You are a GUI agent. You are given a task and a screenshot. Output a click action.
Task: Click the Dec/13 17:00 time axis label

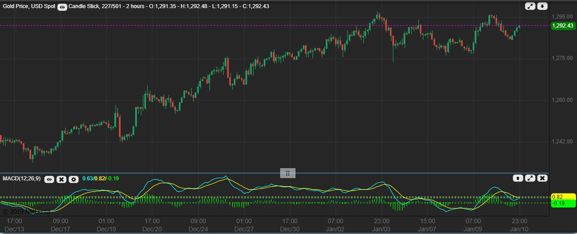pos(15,225)
